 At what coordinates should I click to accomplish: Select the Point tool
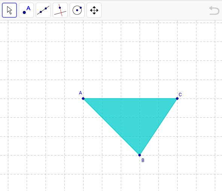[26, 10]
